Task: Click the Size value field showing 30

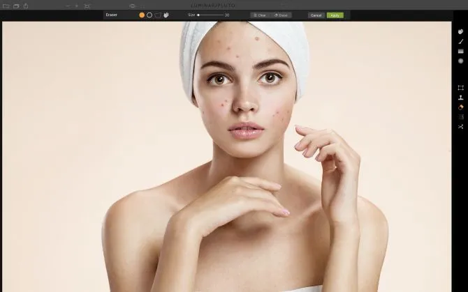Action: pyautogui.click(x=227, y=15)
